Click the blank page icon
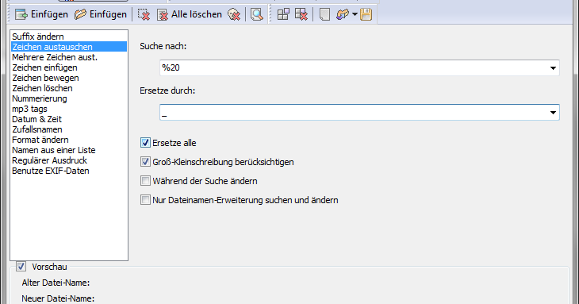579x304 pixels. 324,14
